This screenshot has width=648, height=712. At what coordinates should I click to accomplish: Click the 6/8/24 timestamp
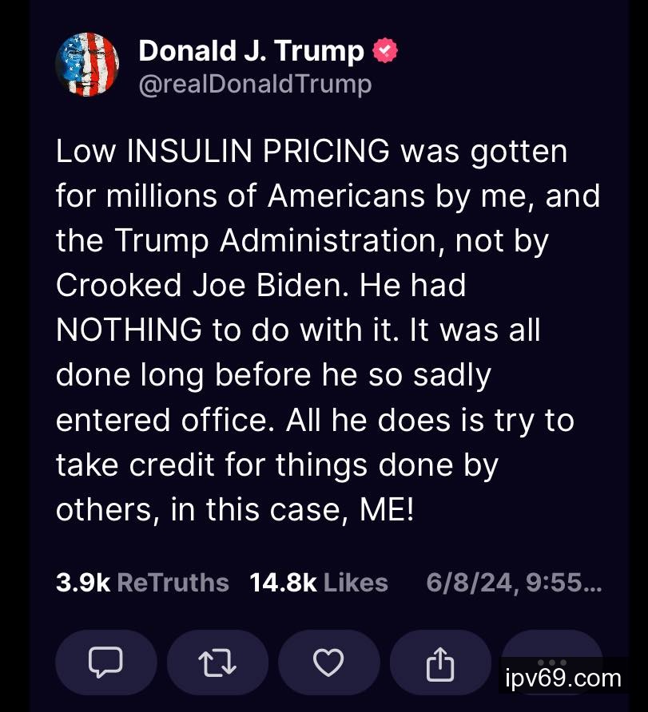click(x=514, y=583)
